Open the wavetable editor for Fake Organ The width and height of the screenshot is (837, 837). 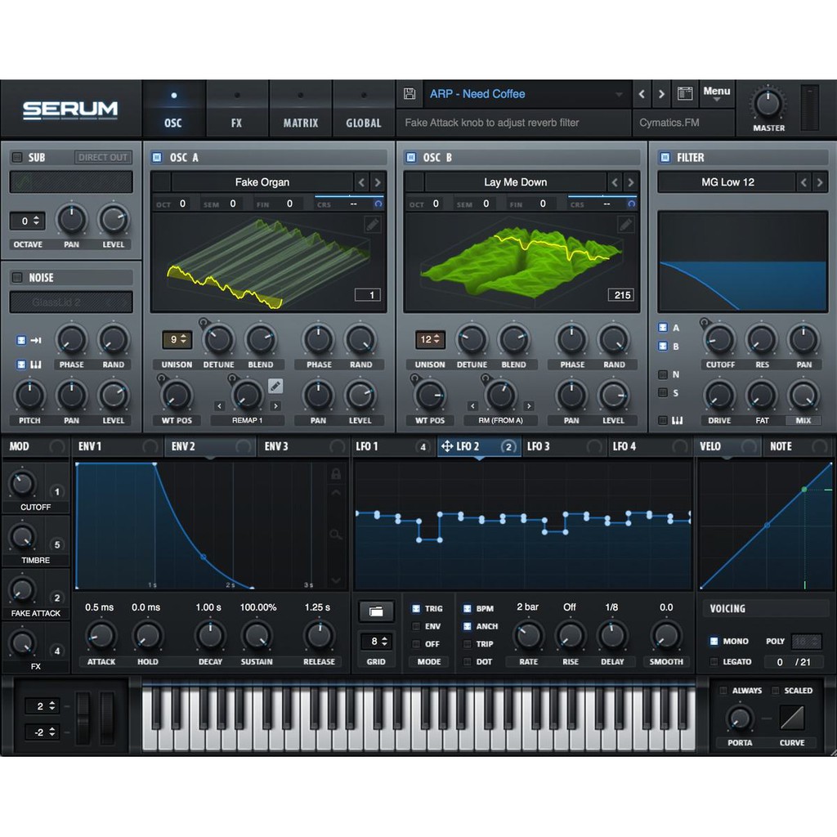(372, 223)
